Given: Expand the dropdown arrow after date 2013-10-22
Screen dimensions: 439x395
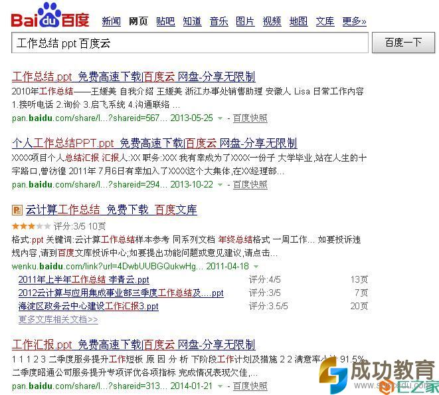Looking at the screenshot, I should tap(220, 185).
